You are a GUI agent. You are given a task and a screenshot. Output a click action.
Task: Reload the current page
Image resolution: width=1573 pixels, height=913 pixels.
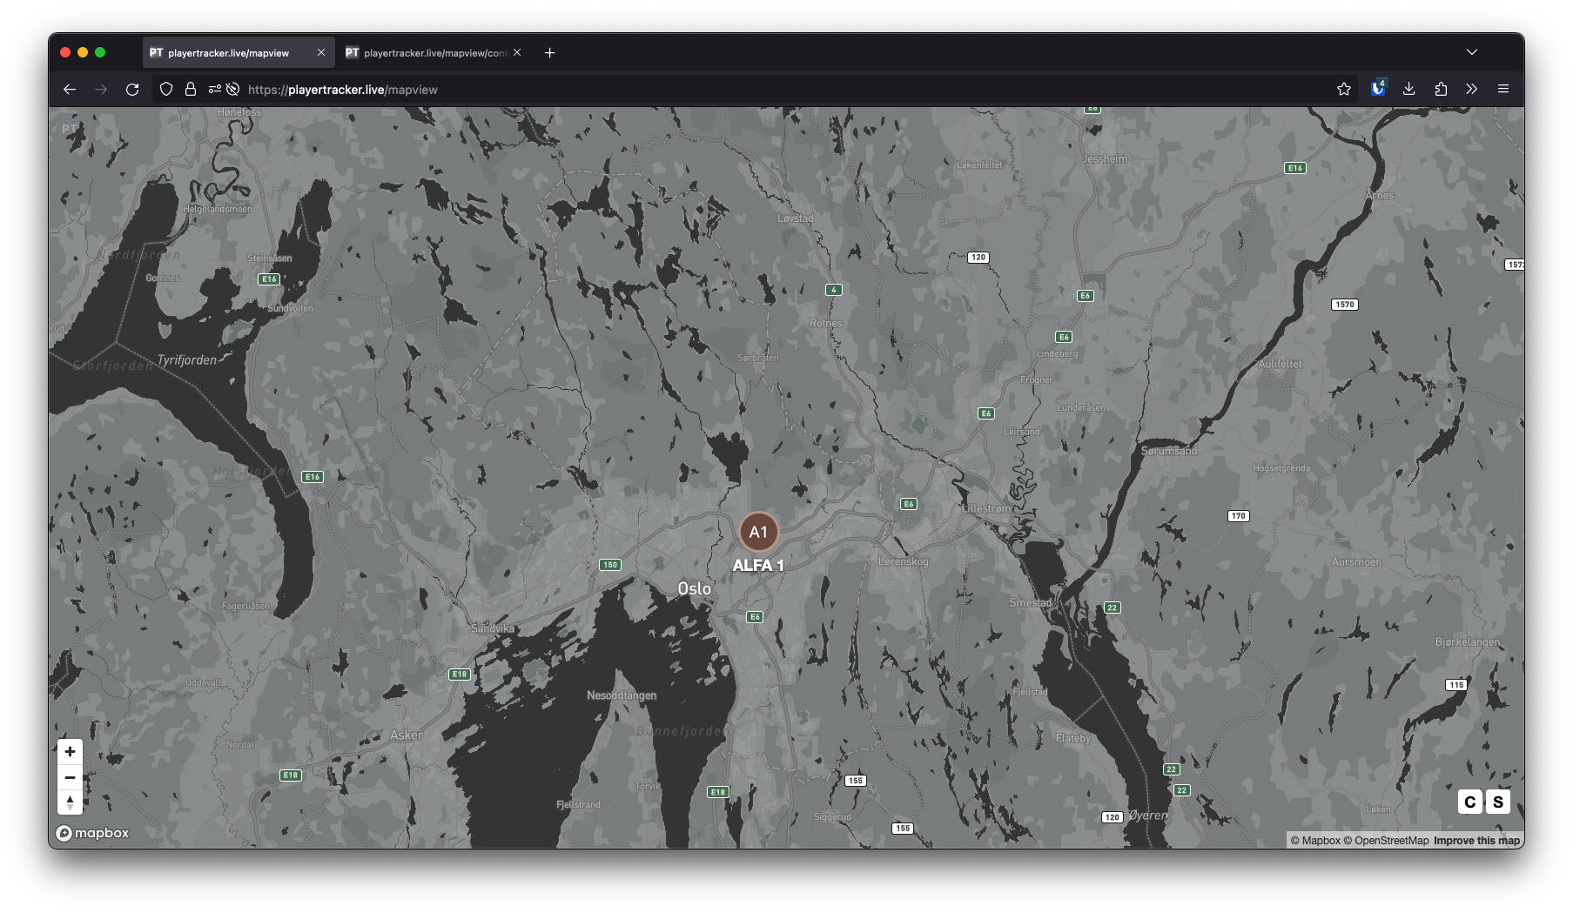132,89
